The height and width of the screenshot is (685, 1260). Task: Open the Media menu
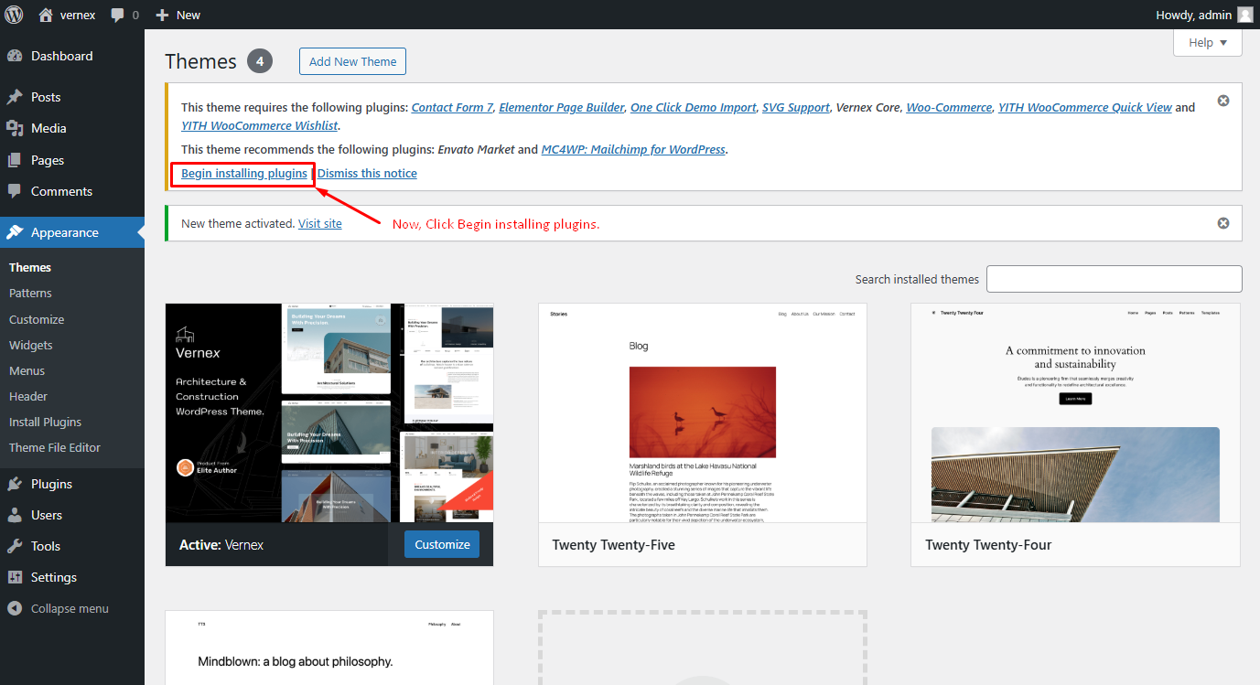72,128
